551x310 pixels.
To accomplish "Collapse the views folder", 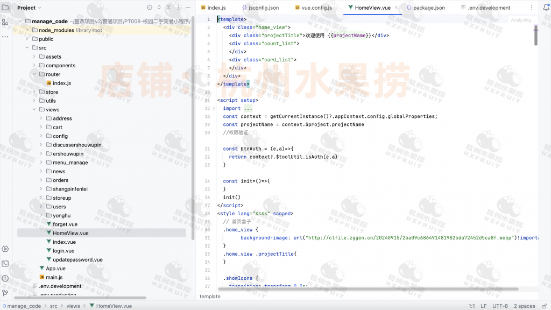I will click(34, 110).
